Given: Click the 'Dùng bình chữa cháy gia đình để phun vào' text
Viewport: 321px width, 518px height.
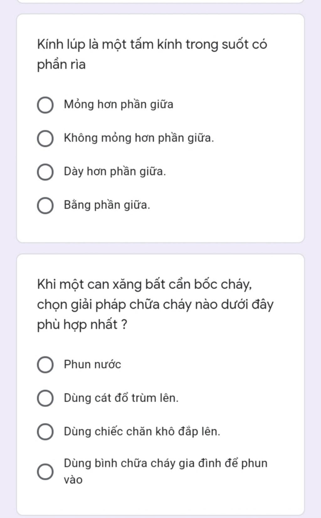Looking at the screenshot, I should click(166, 471).
